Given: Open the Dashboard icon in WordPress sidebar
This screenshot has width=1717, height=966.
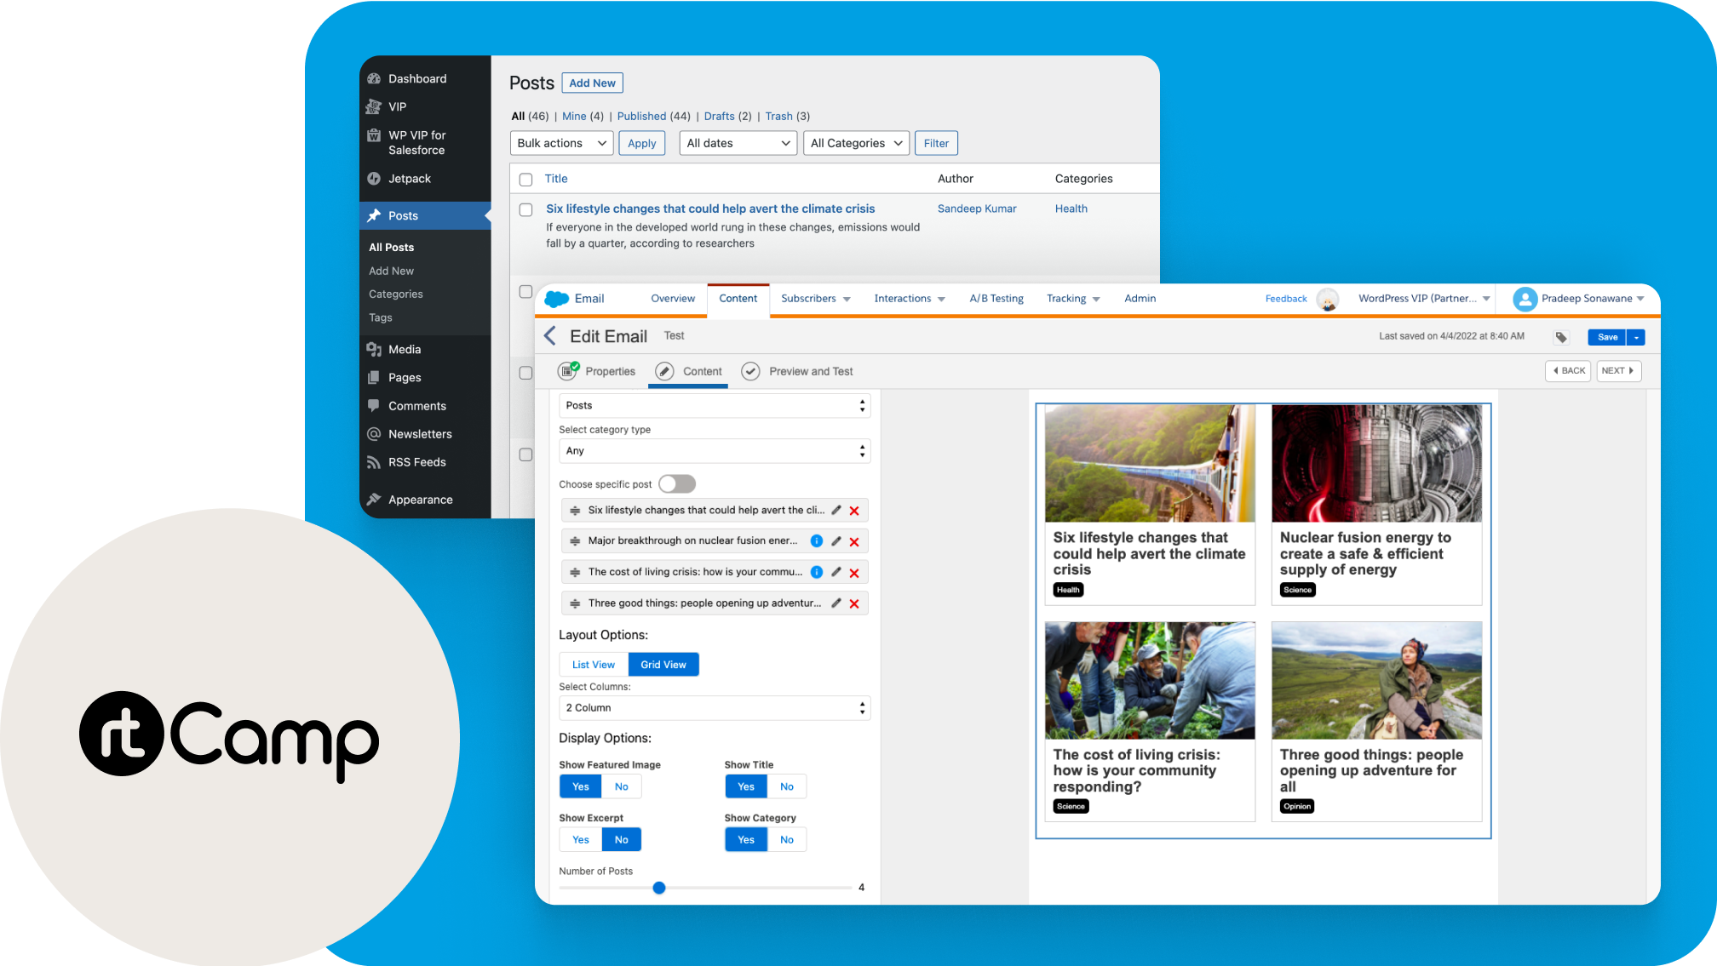Looking at the screenshot, I should coord(373,78).
